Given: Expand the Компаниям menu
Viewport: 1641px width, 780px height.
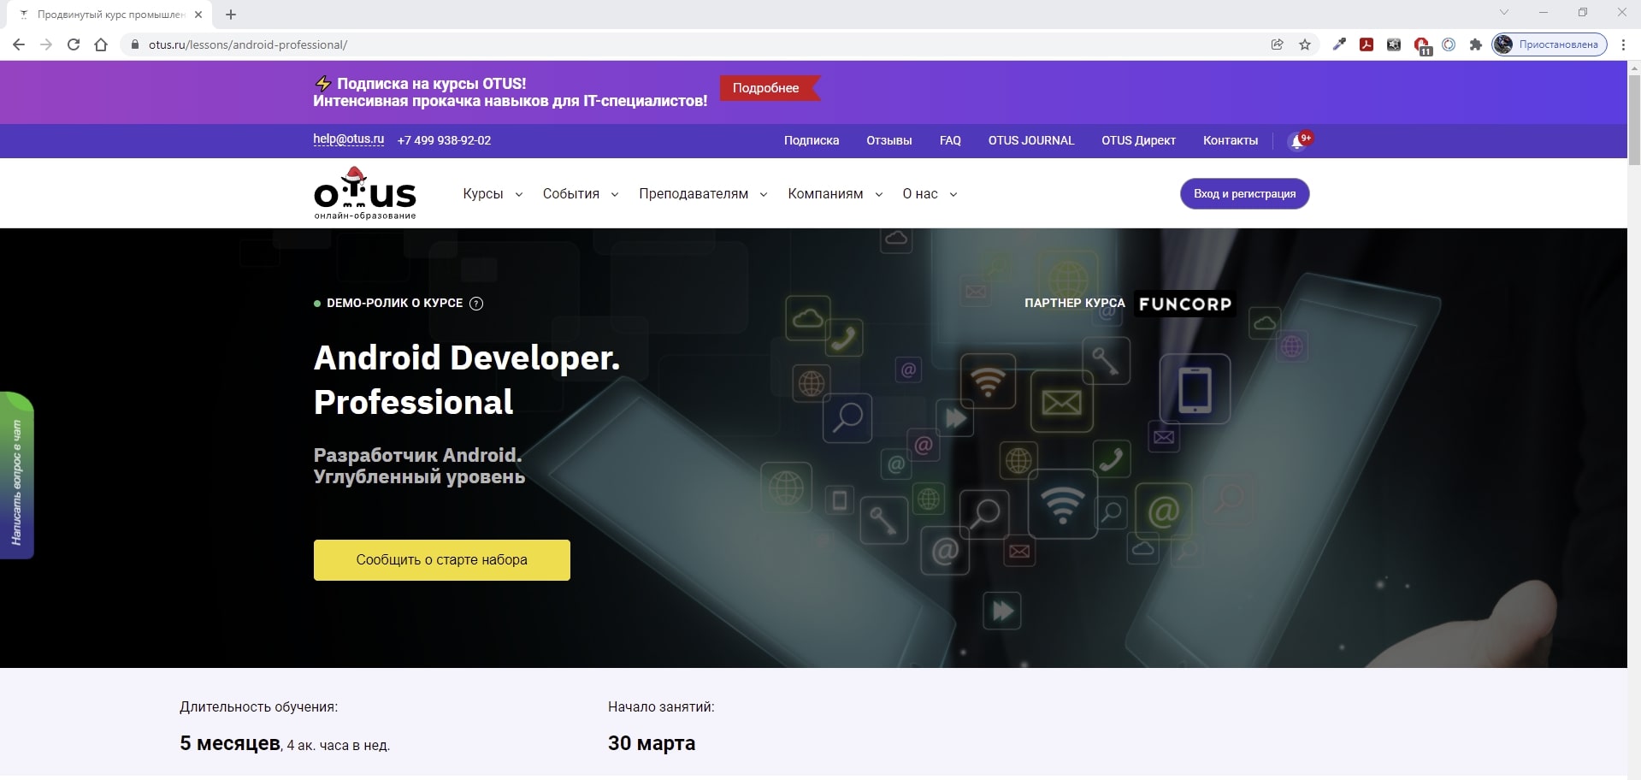Looking at the screenshot, I should (835, 194).
